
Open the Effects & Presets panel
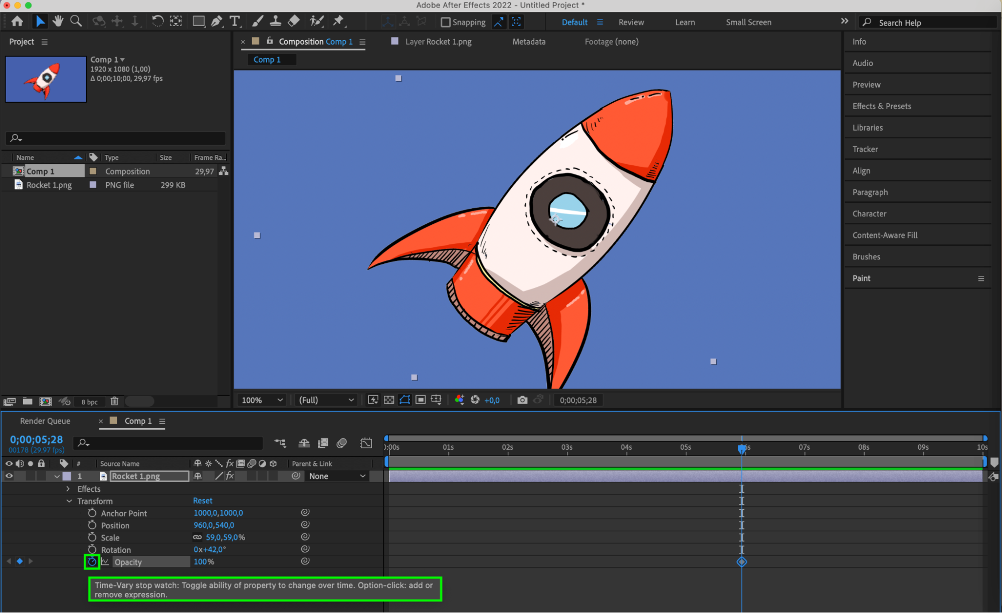(882, 106)
